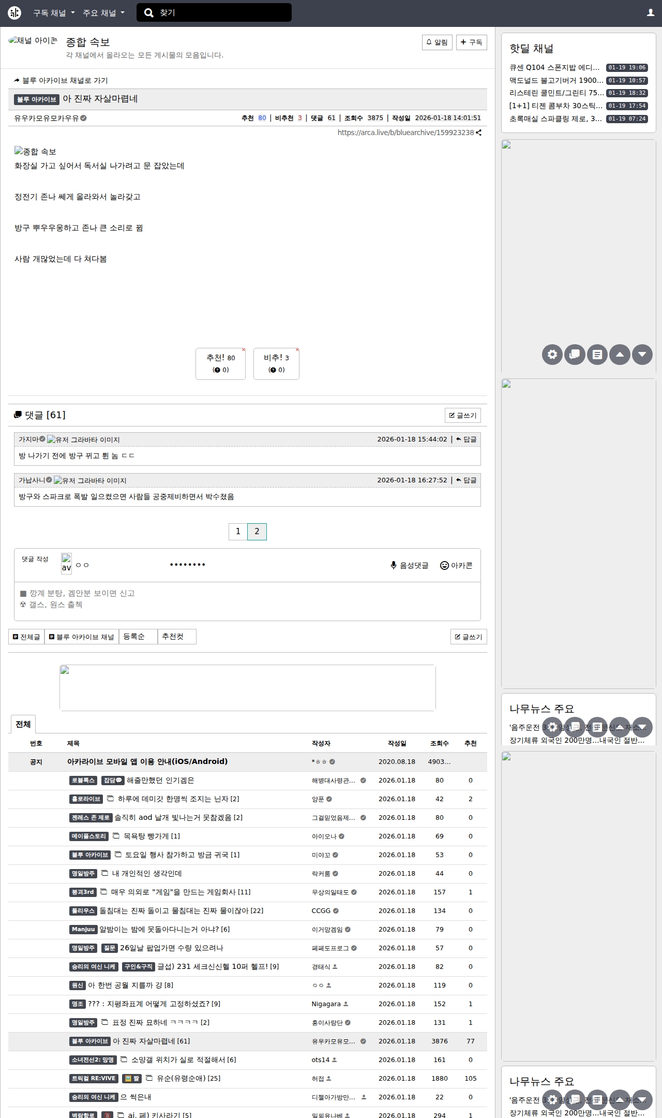Click author CCGG in the post list
The width and height of the screenshot is (662, 1118).
point(321,911)
